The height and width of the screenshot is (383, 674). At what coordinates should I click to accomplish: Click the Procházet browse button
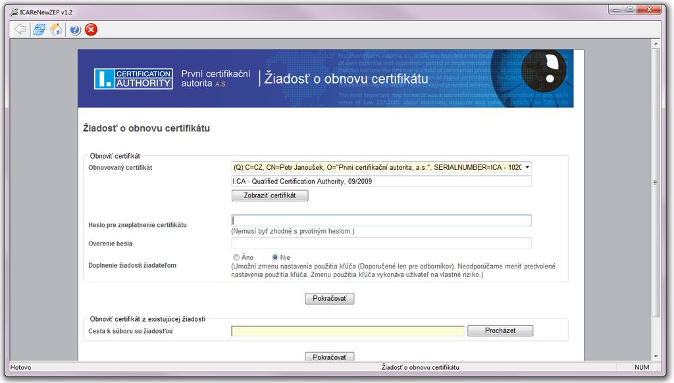(500, 330)
